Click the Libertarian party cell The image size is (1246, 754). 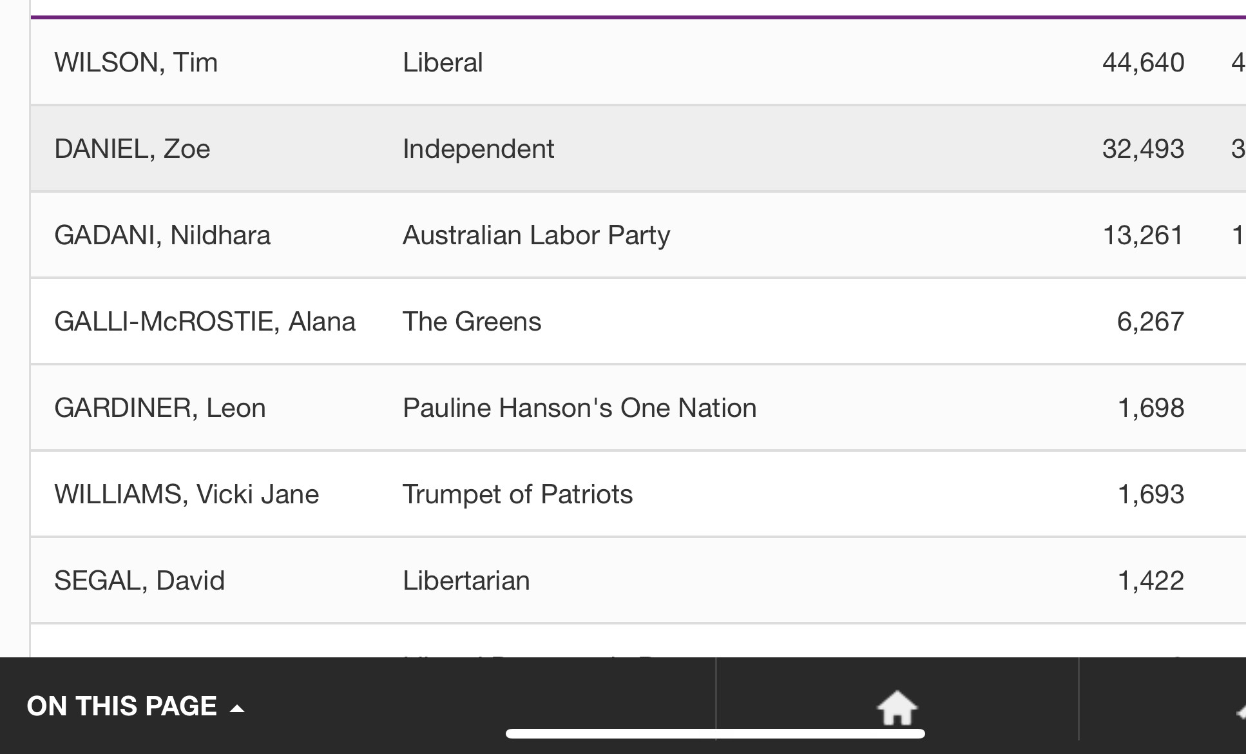466,581
